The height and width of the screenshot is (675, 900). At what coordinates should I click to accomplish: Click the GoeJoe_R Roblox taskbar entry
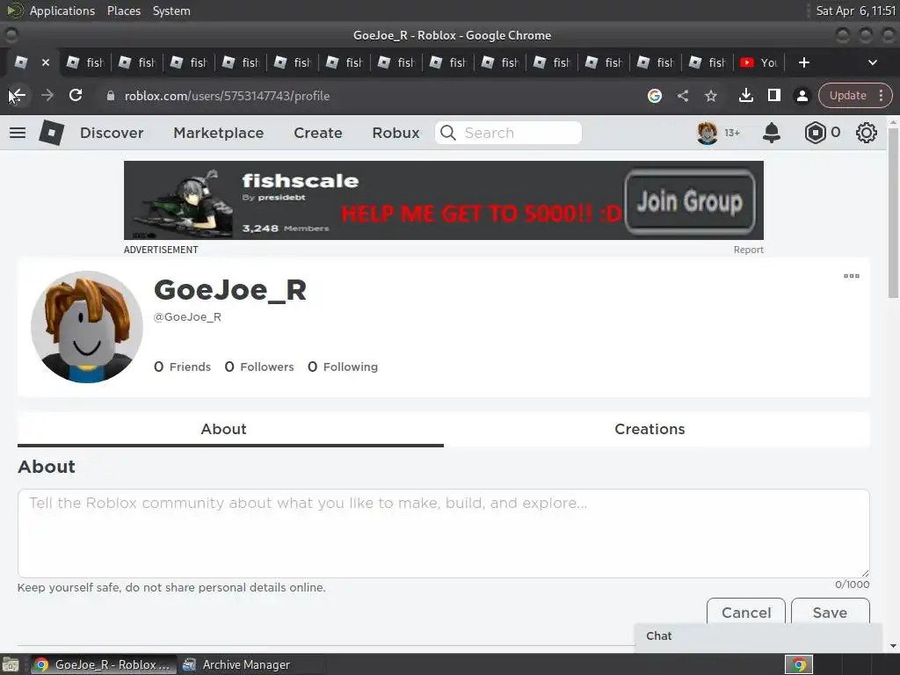102,664
